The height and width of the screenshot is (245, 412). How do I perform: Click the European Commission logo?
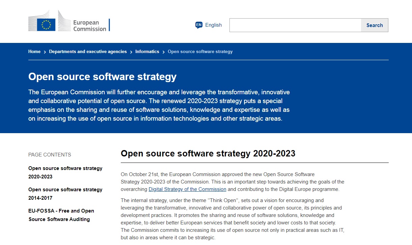tap(69, 21)
